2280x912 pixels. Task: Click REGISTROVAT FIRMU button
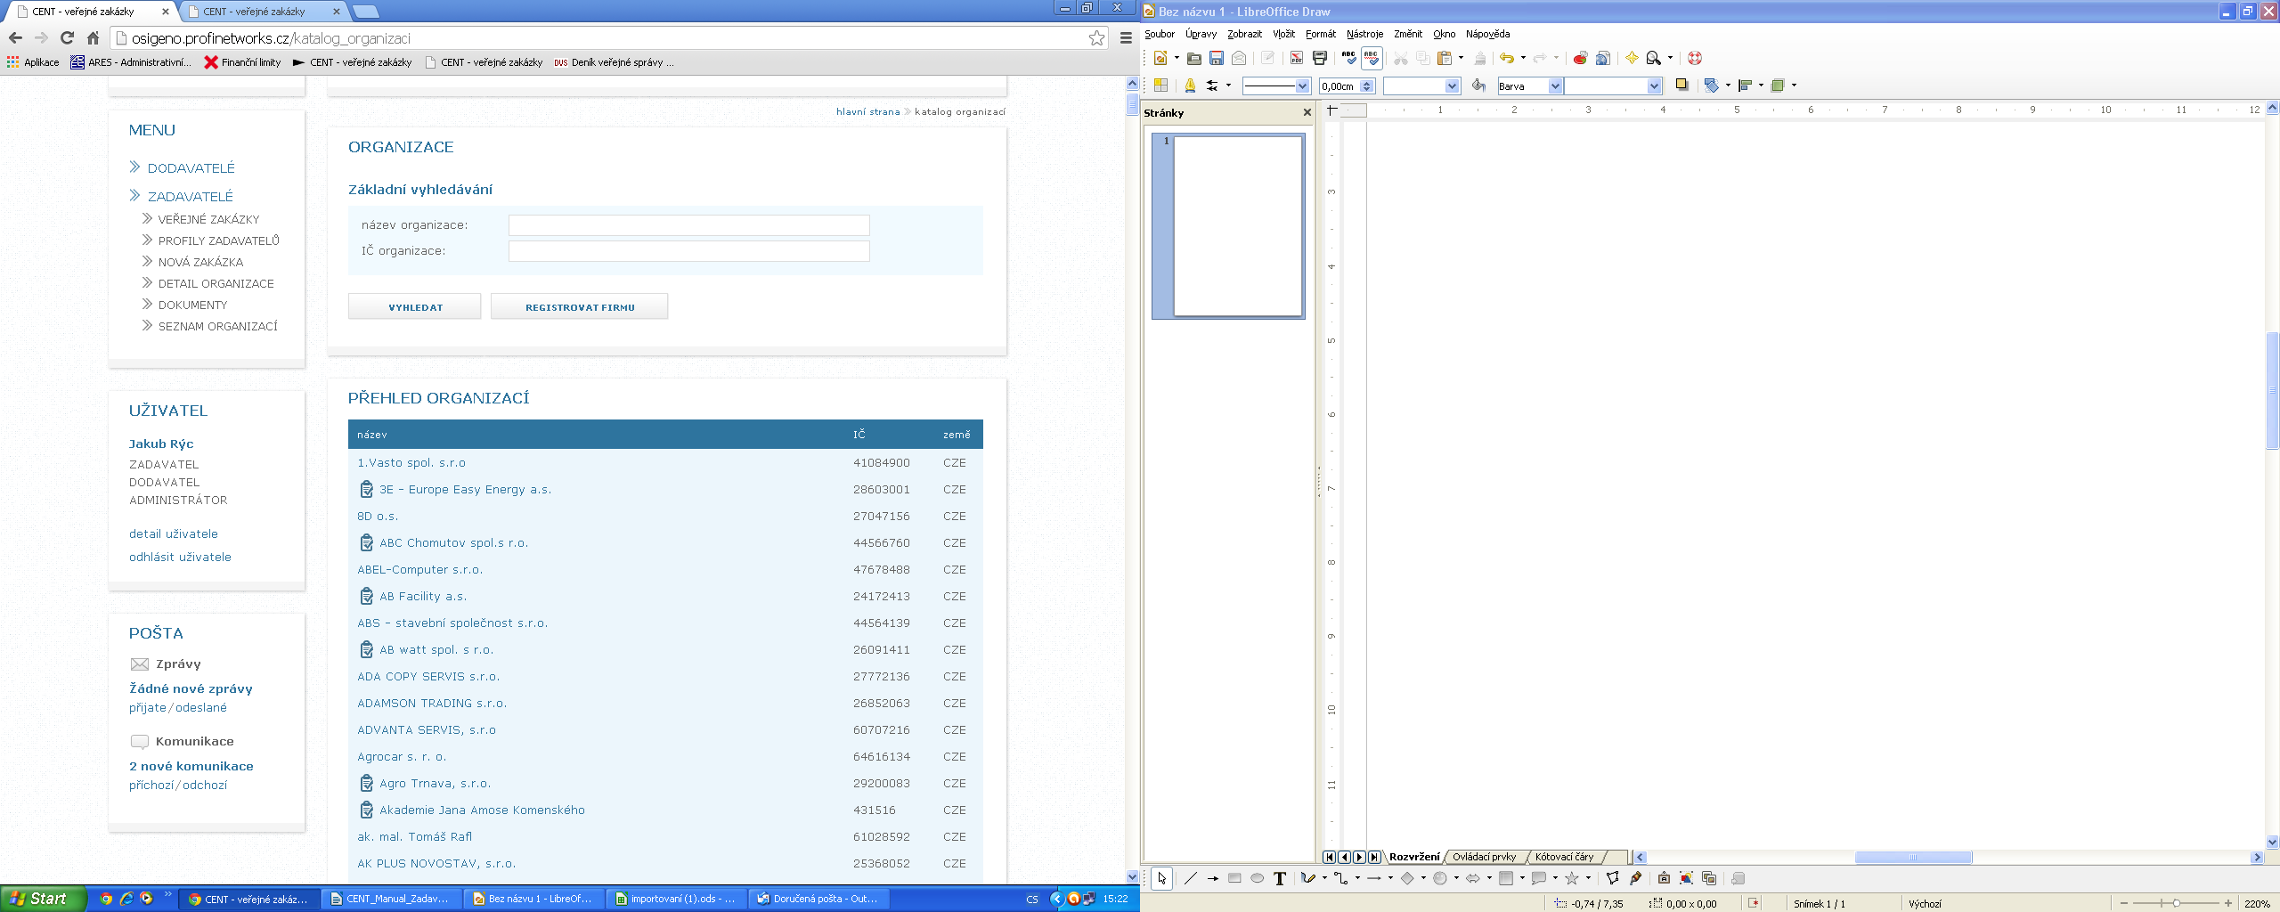pos(580,306)
